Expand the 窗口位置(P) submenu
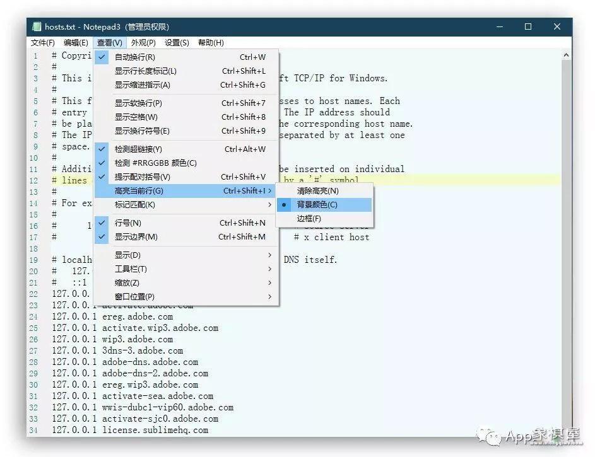Viewport: 595px width, 457px height. tap(186, 297)
